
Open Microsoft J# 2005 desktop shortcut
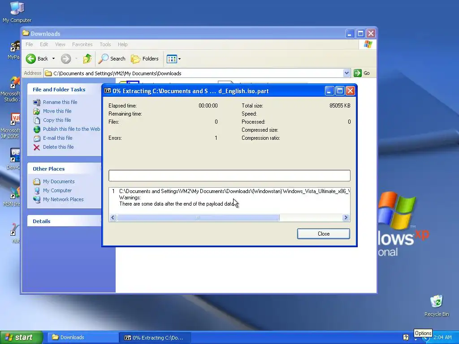pyautogui.click(x=11, y=126)
